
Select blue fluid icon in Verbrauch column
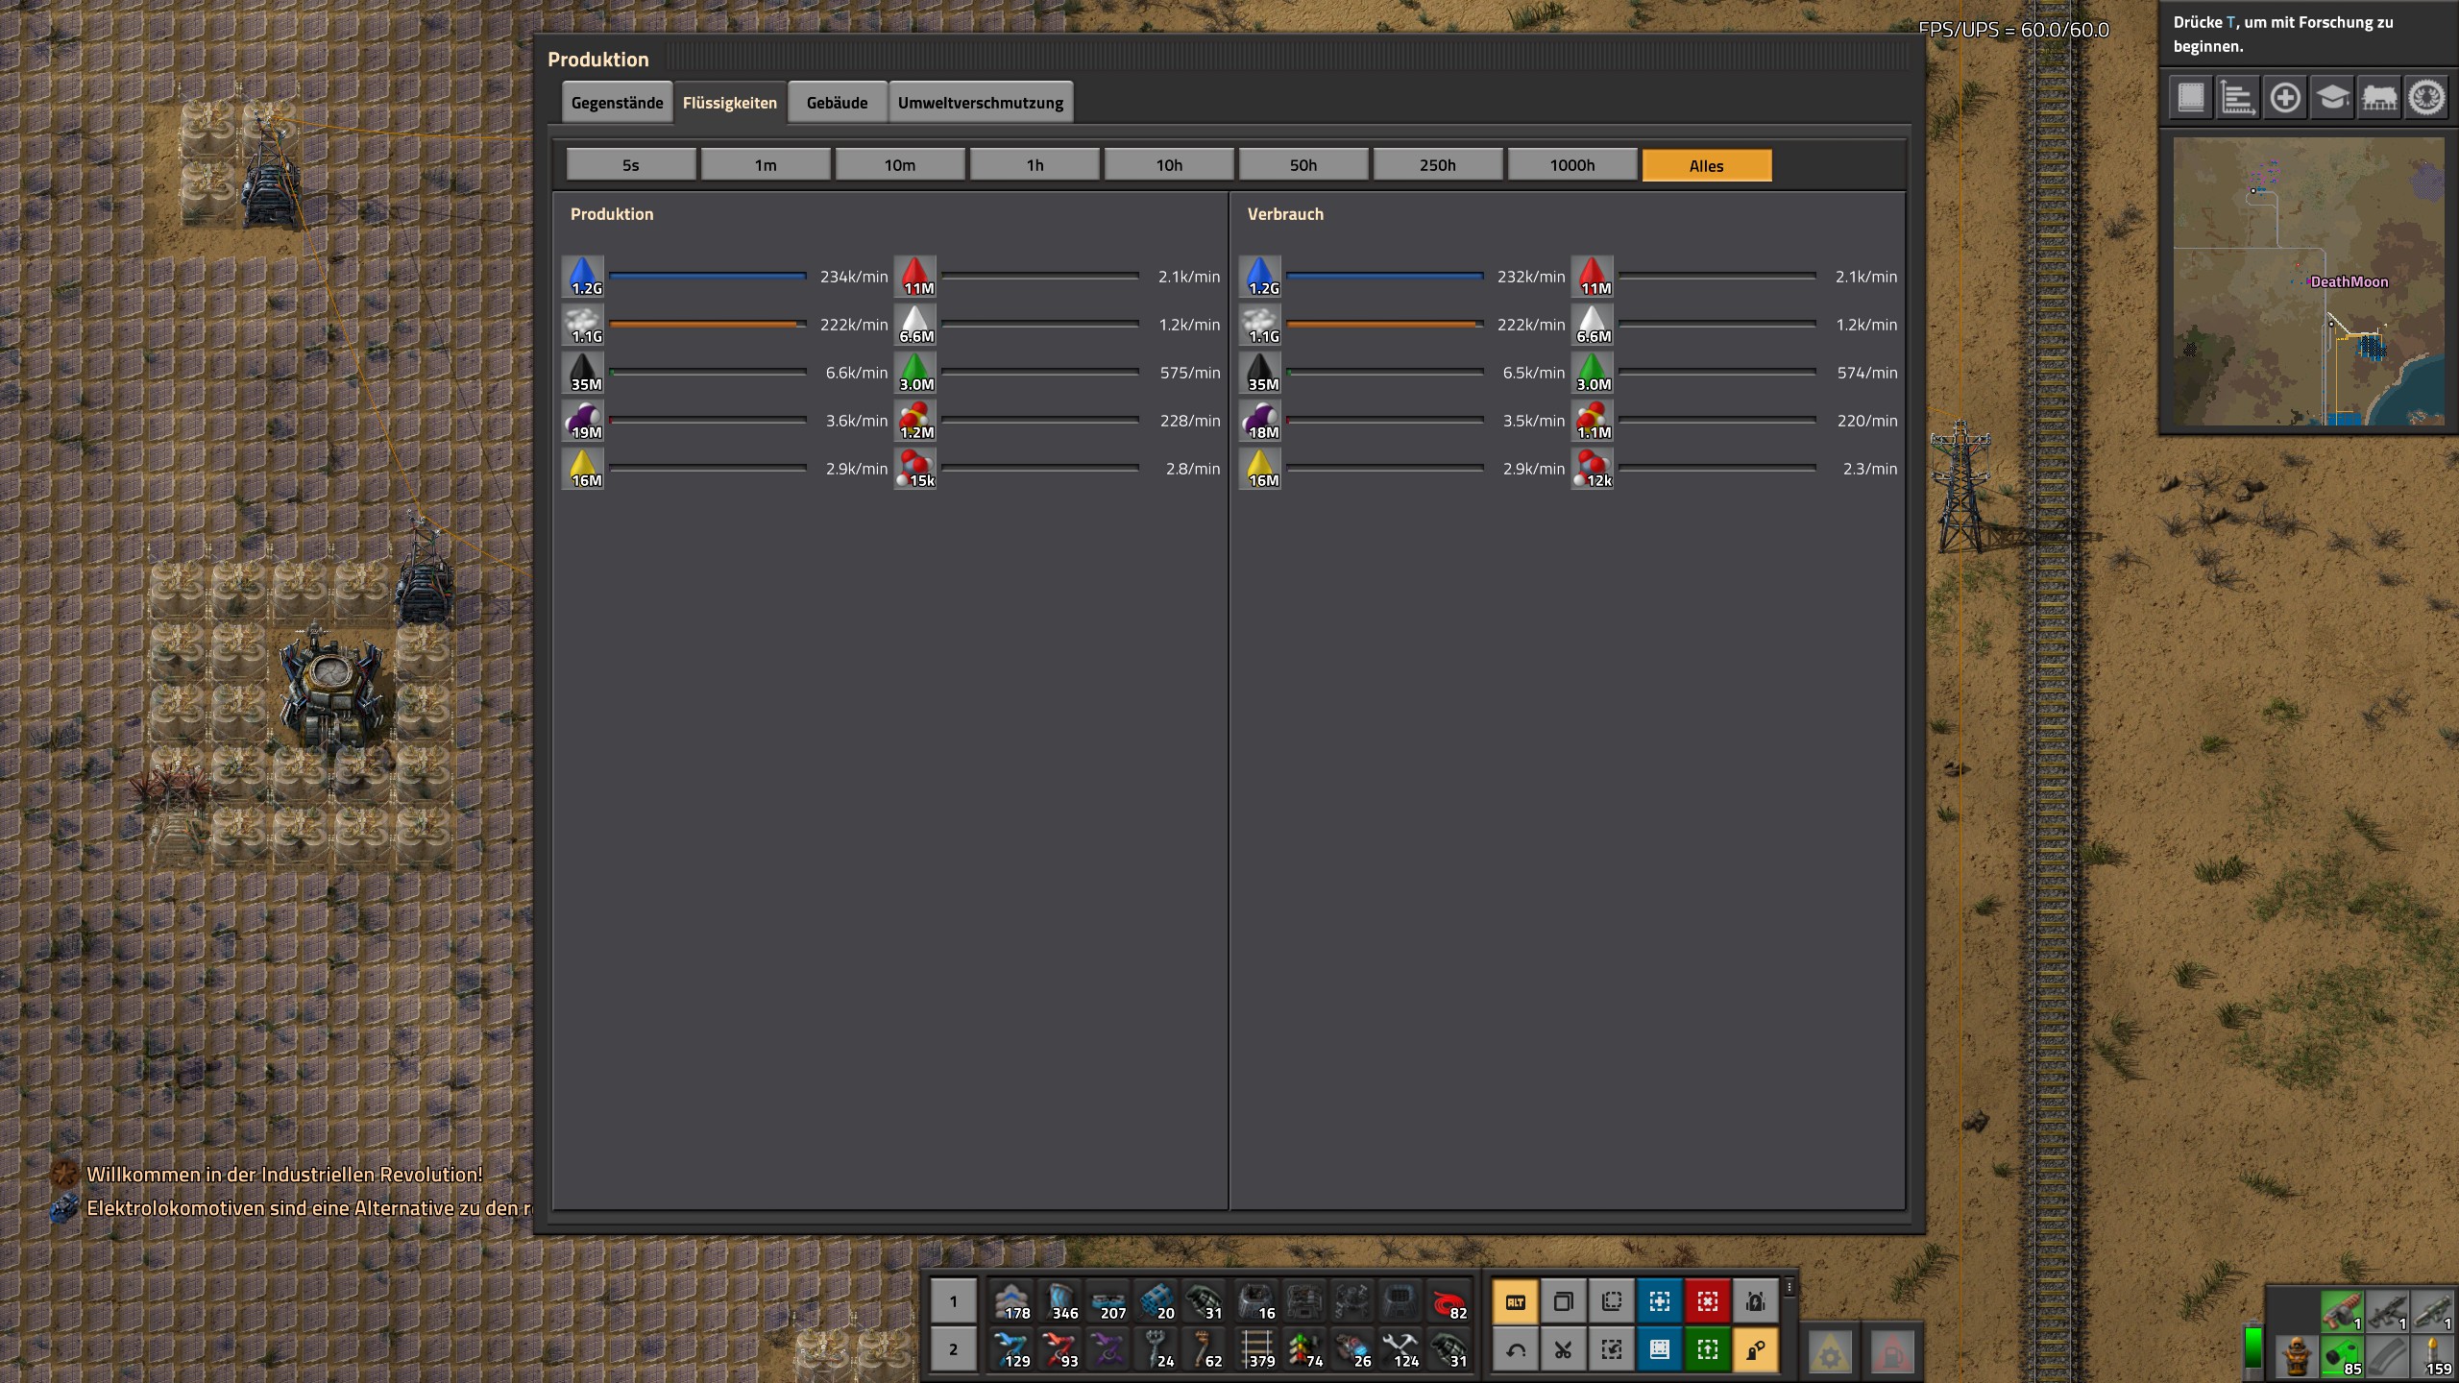click(x=1260, y=277)
